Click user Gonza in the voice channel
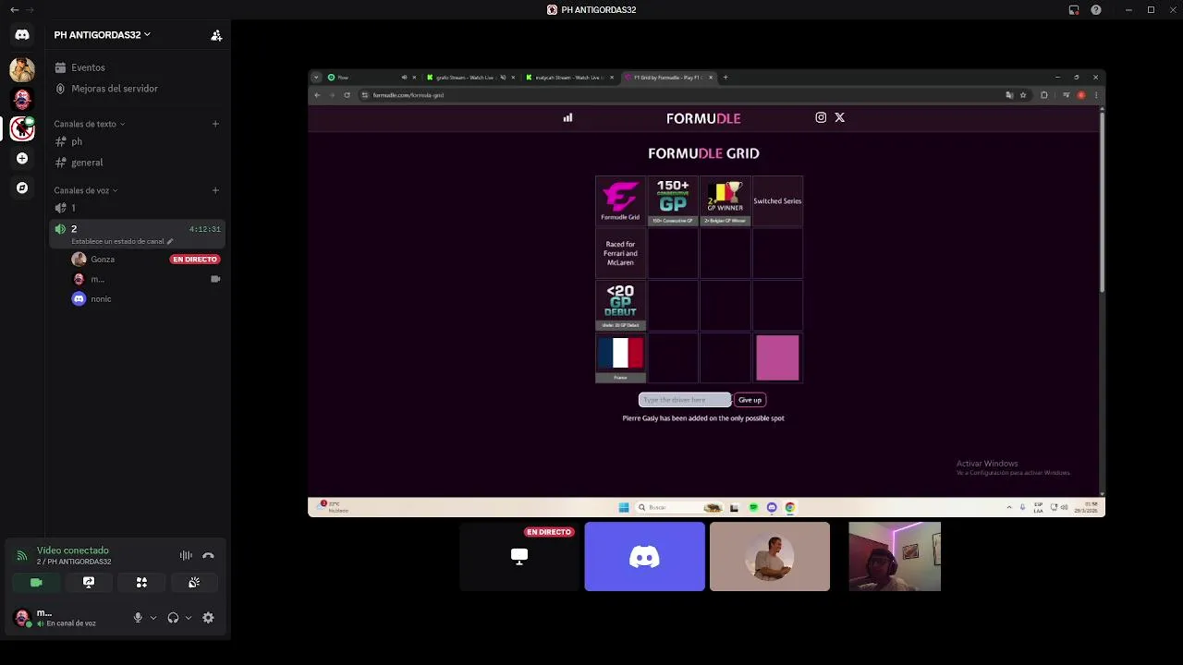This screenshot has height=665, width=1183. click(103, 260)
